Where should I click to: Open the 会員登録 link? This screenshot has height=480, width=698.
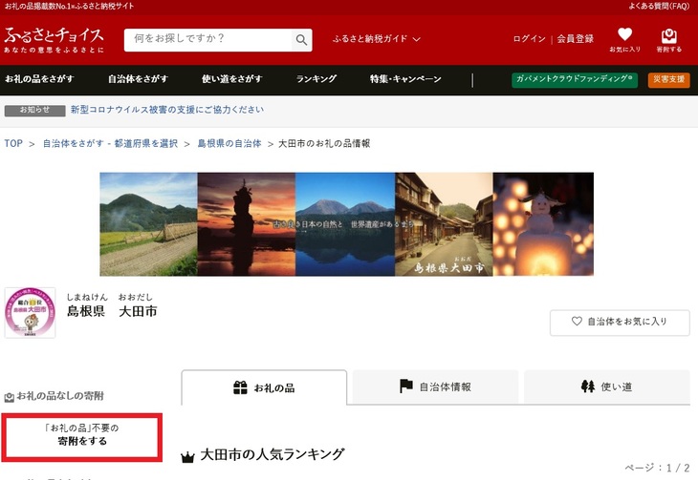point(576,39)
